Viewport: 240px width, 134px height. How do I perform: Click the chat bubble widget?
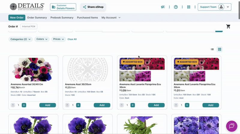[232, 126]
